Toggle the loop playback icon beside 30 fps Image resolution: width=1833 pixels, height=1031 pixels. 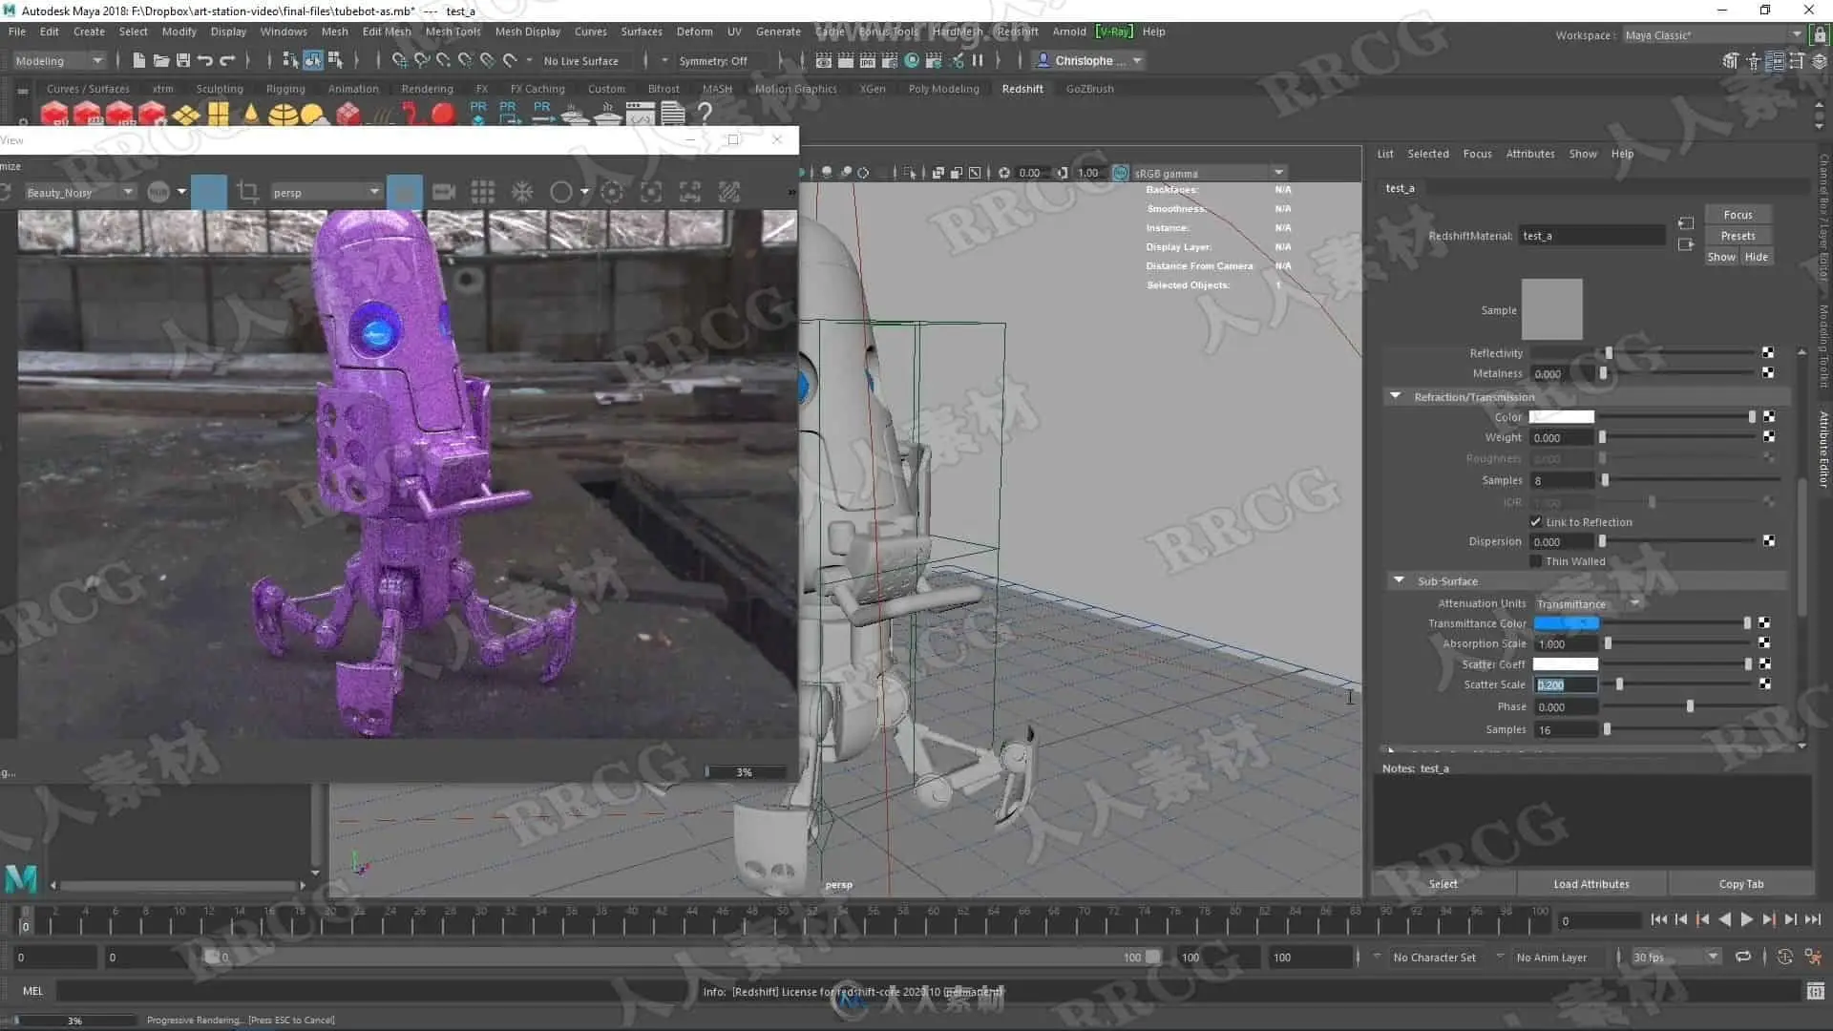tap(1743, 957)
